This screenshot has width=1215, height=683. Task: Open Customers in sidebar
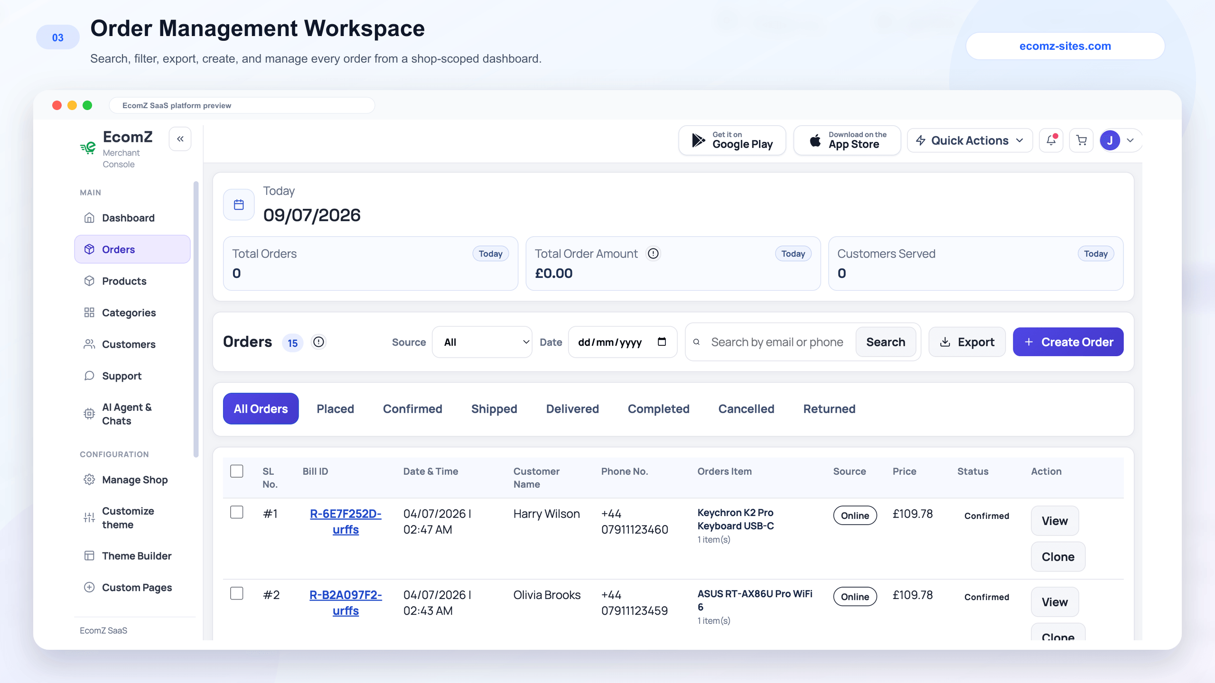click(132, 344)
